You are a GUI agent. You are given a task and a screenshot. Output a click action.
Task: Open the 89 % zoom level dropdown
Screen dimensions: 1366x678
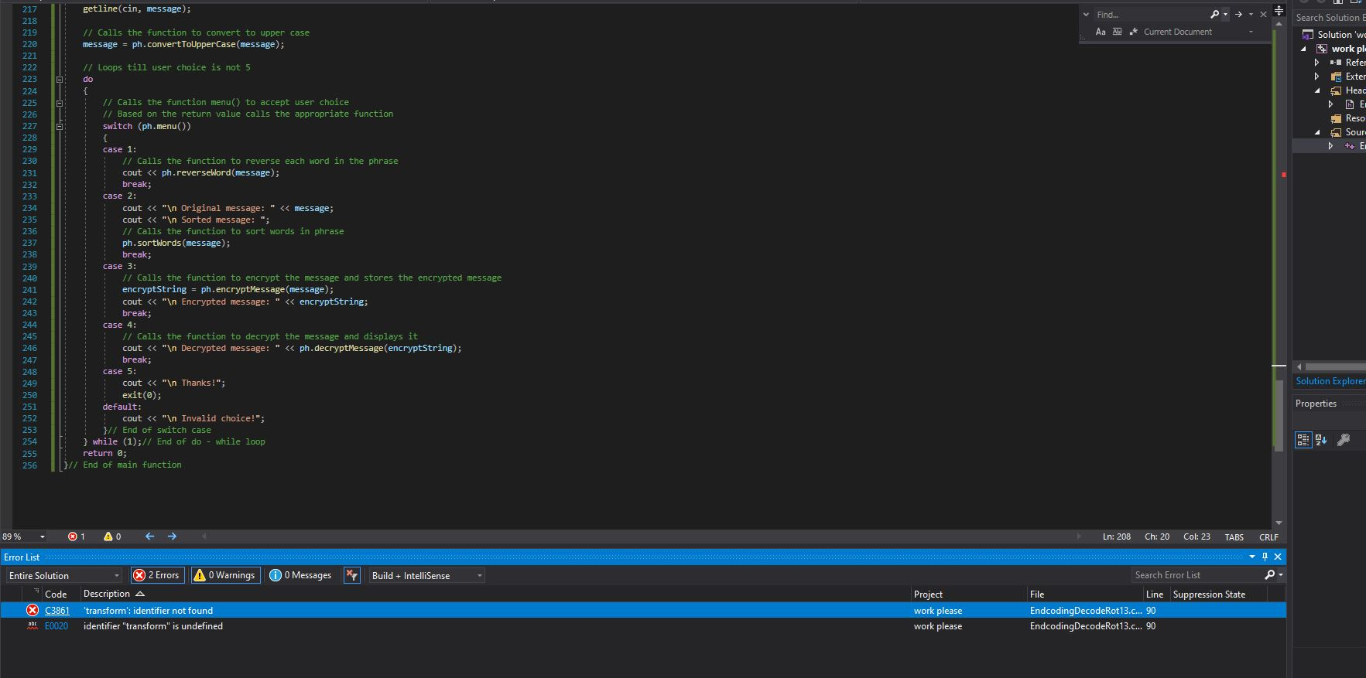pyautogui.click(x=43, y=537)
